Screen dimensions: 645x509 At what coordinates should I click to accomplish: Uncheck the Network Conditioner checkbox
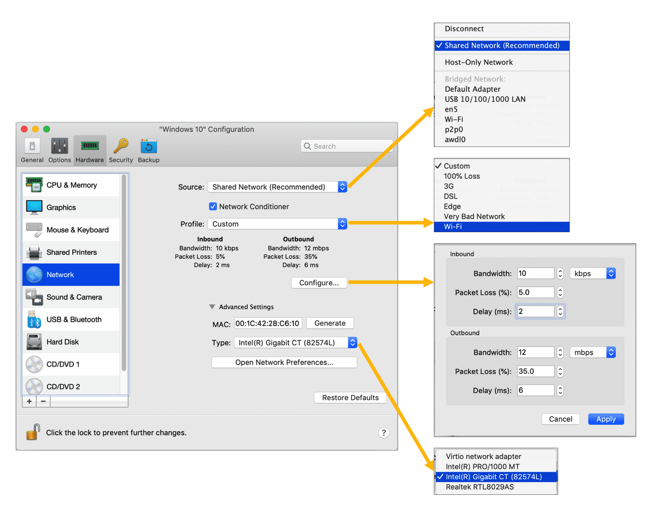point(213,206)
